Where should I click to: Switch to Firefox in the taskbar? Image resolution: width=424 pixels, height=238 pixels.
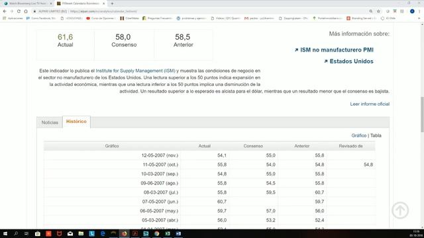[x=124, y=233]
